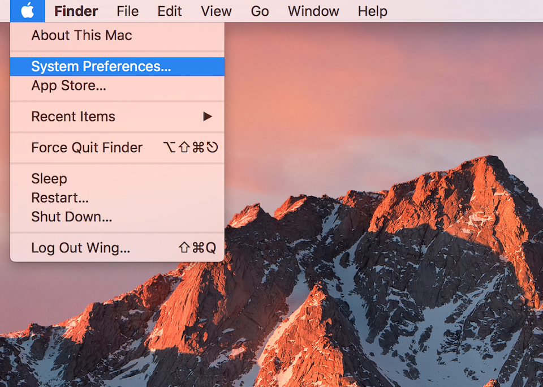Select About This Mac
The width and height of the screenshot is (543, 387).
click(81, 35)
